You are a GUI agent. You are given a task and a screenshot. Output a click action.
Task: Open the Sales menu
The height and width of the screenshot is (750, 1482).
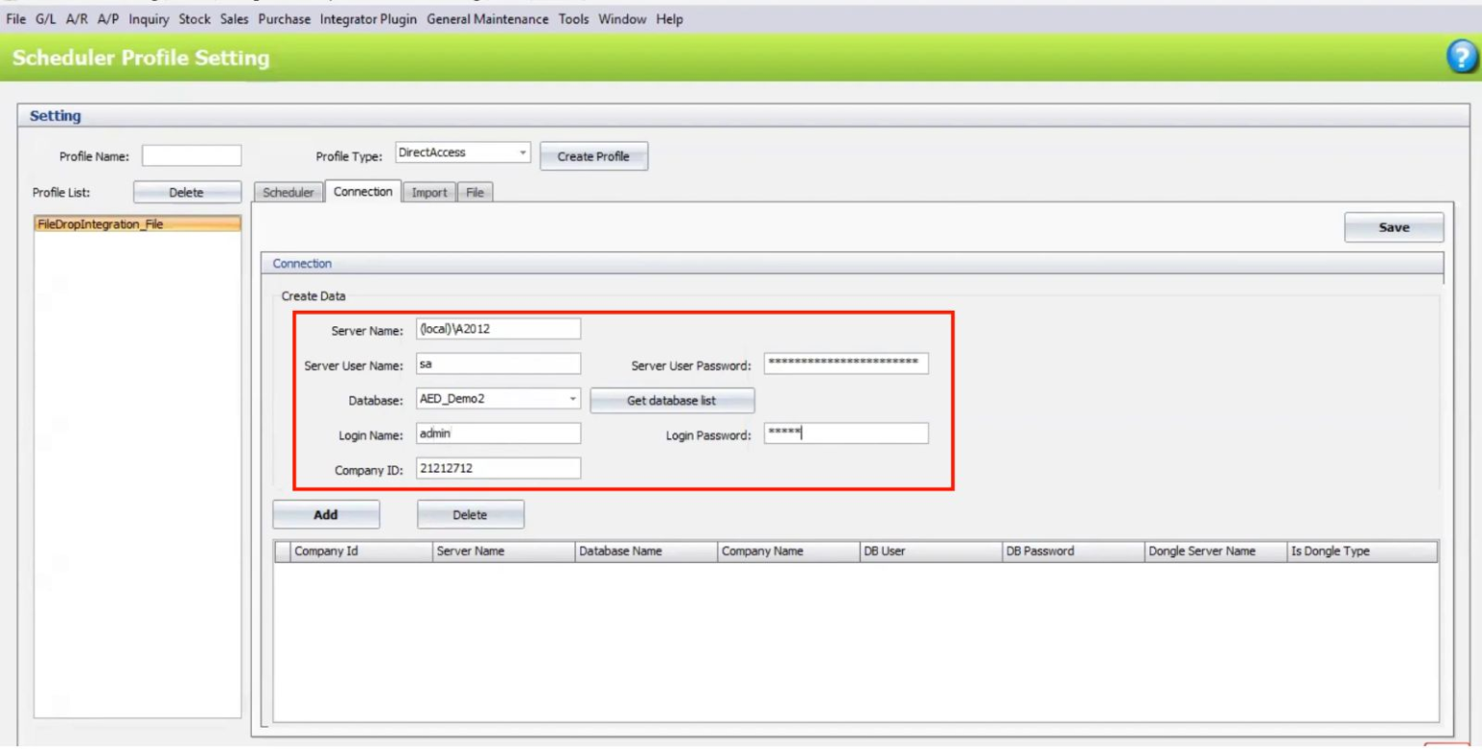pyautogui.click(x=234, y=20)
